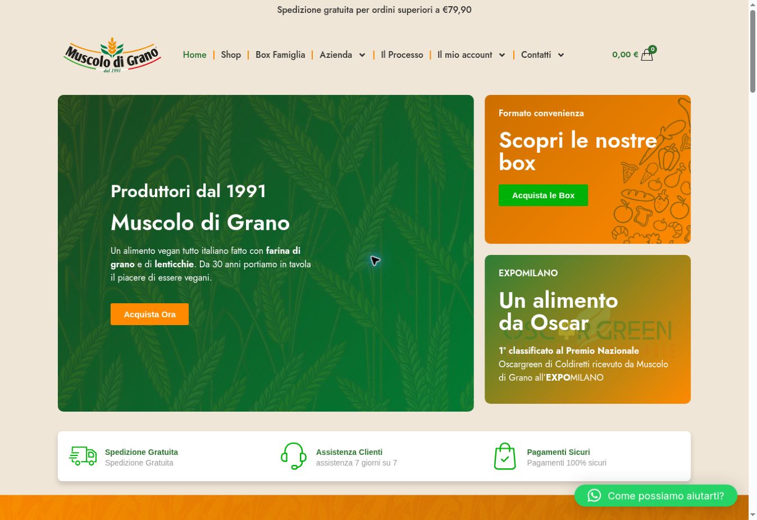The height and width of the screenshot is (520, 757).
Task: Click the 1° classificato al Premio Nazionale text
Action: point(569,350)
